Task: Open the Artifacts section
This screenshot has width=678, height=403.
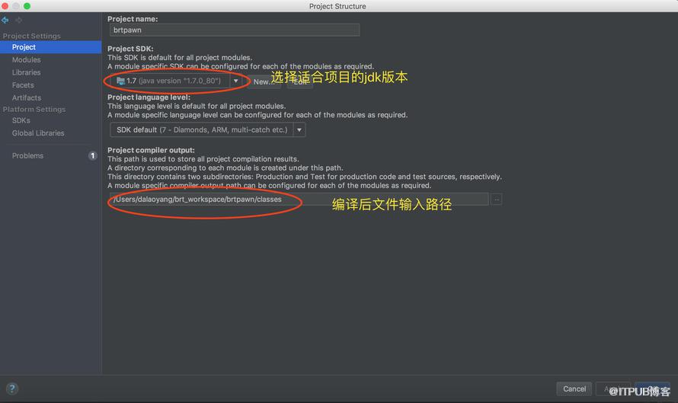Action: (x=27, y=98)
